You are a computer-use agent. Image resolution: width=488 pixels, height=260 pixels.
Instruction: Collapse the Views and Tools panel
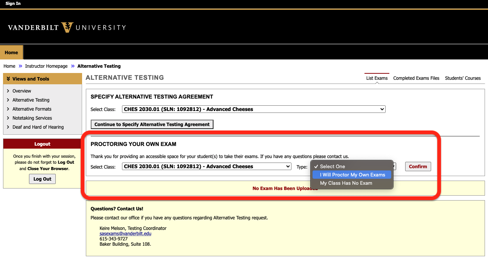coord(8,79)
